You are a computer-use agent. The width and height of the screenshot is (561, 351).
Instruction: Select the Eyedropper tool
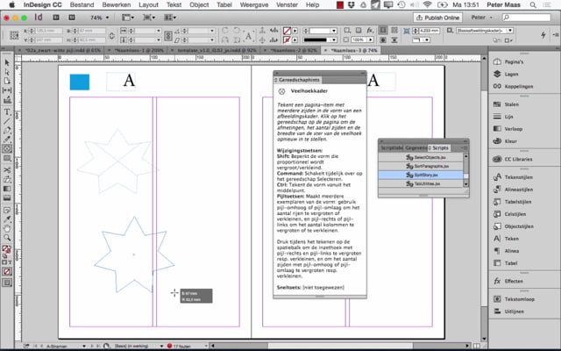point(7,219)
